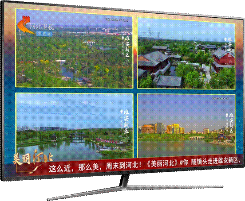Click the location pin in top-right panel
Viewport: 245px width, 201px height.
click(x=225, y=39)
